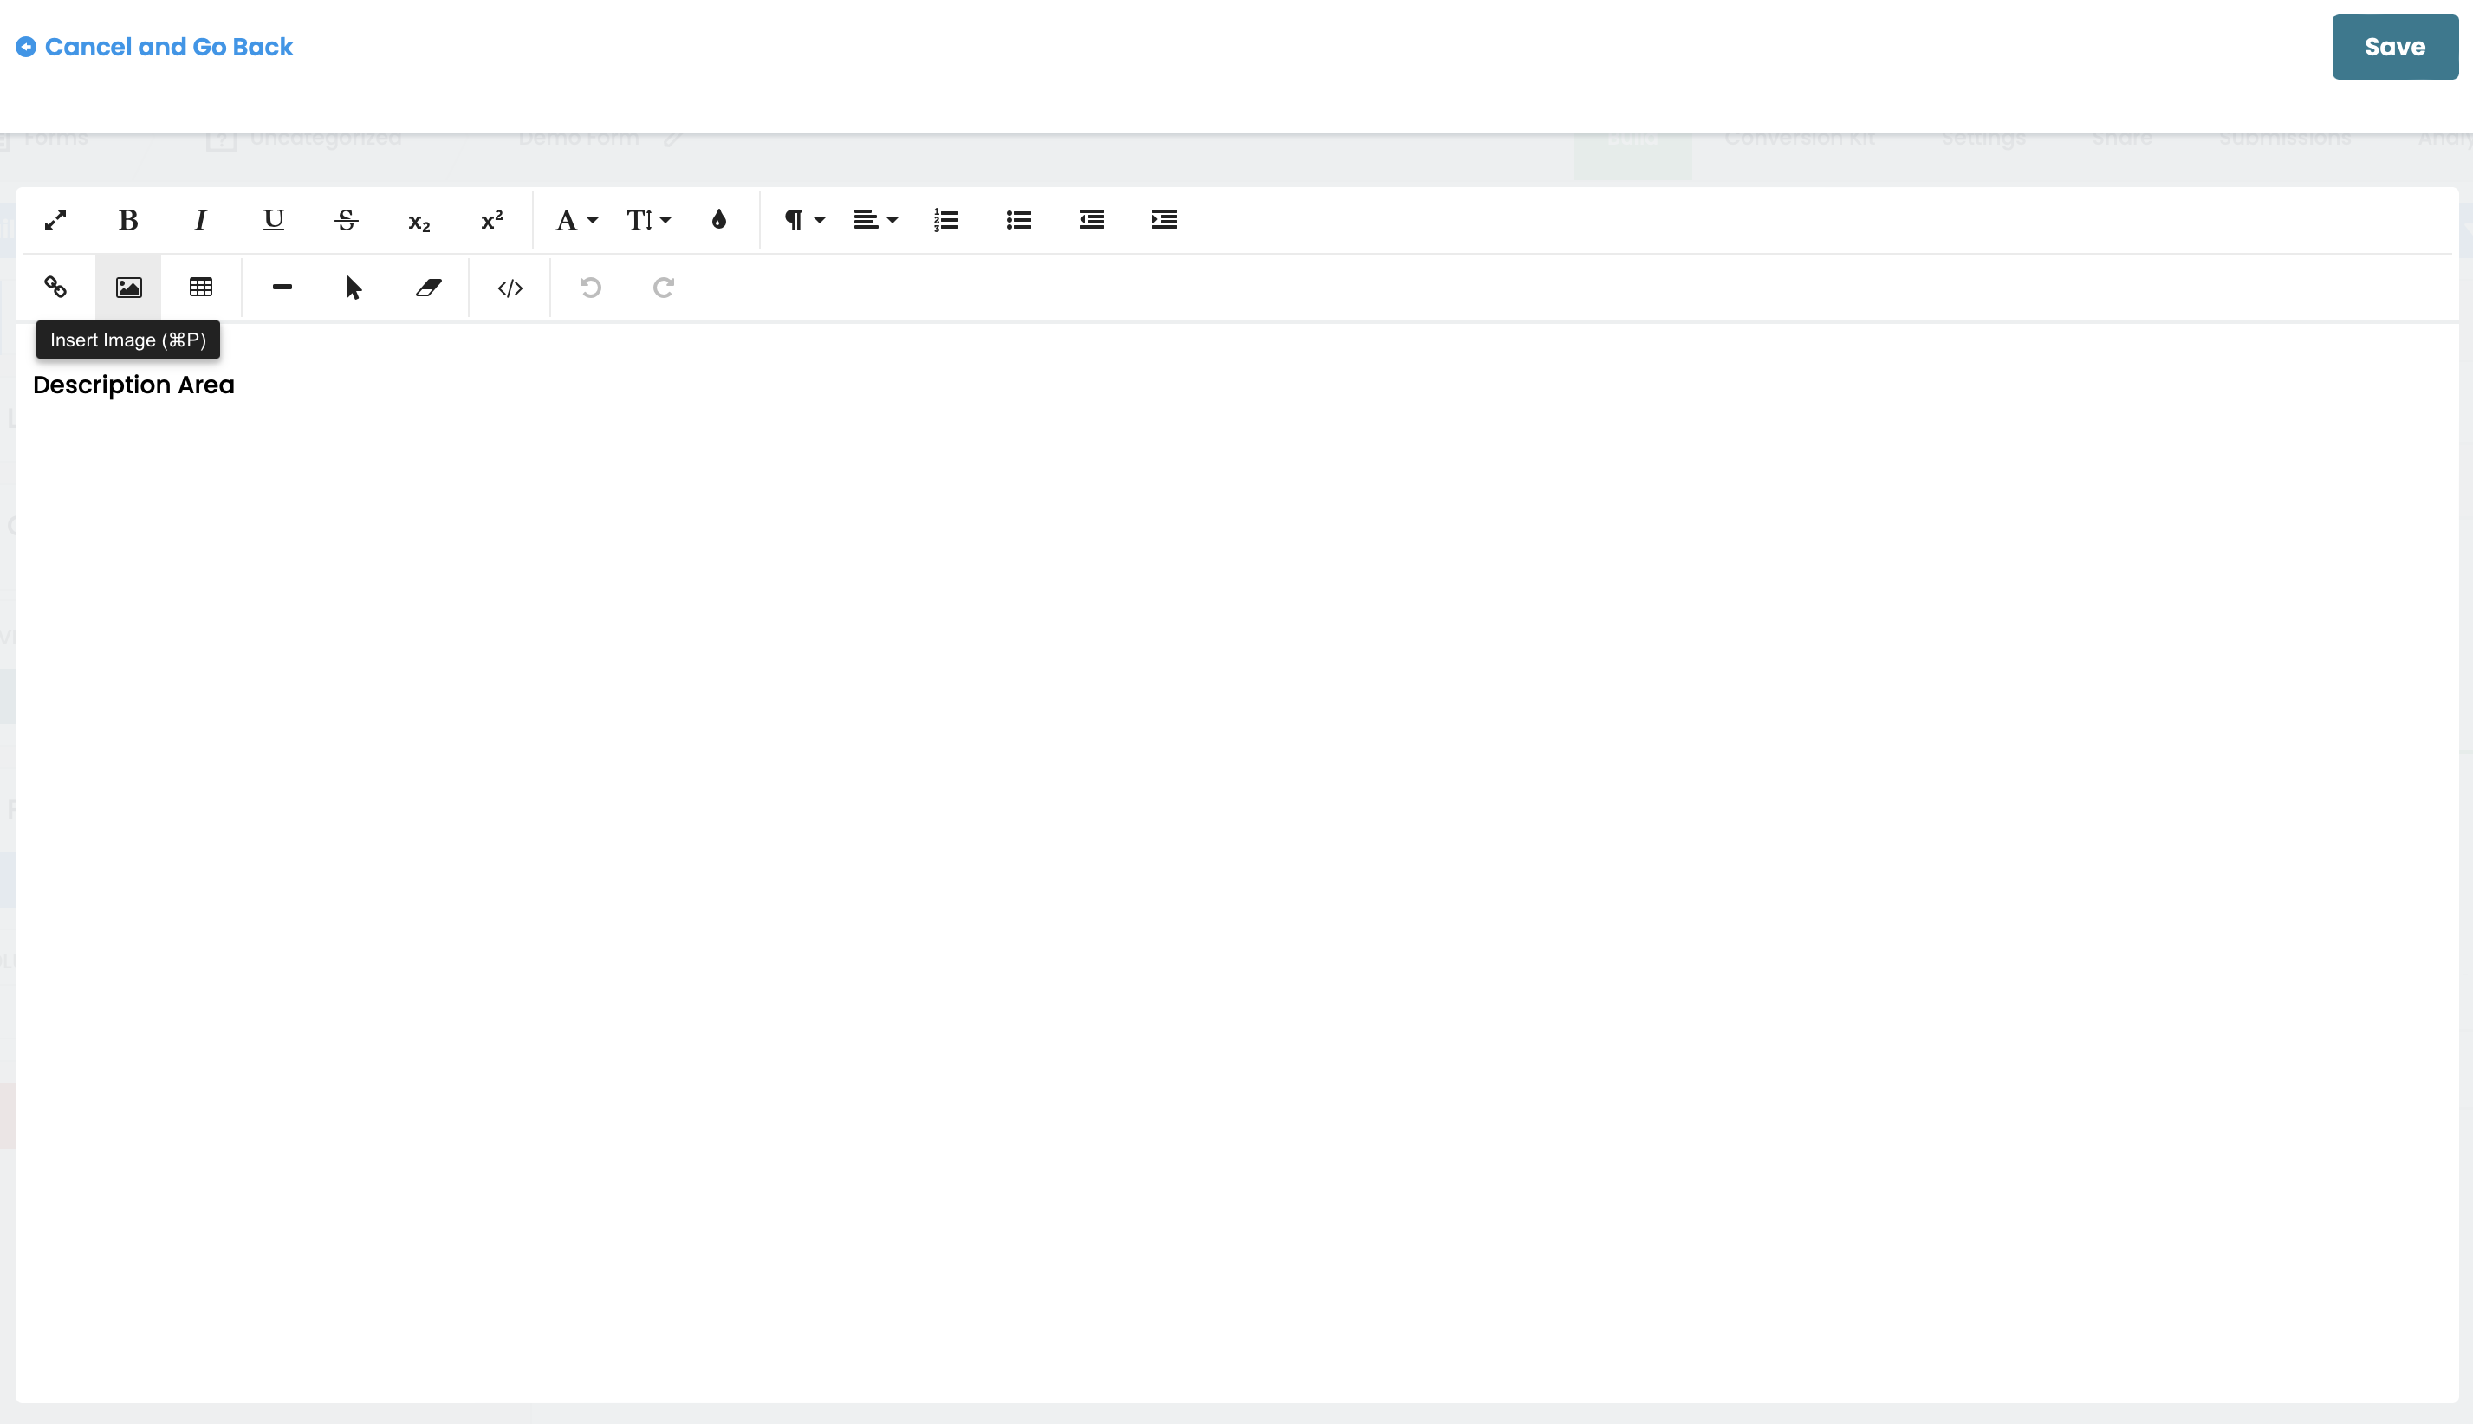Switch to the Settings tab
The width and height of the screenshot is (2473, 1424).
(x=1983, y=137)
